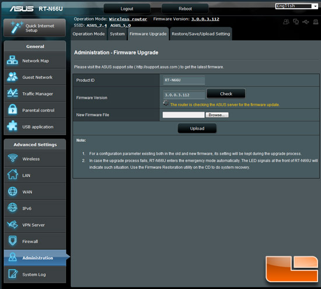Open Wireless settings menu item
Image resolution: width=321 pixels, height=289 pixels.
[x=35, y=159]
